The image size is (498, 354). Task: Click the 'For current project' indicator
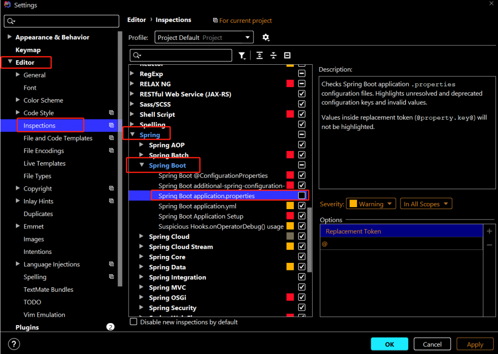click(243, 20)
